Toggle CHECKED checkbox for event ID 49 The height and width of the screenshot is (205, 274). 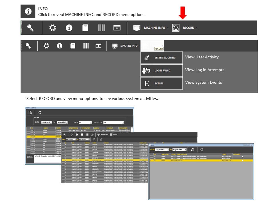click(x=243, y=159)
